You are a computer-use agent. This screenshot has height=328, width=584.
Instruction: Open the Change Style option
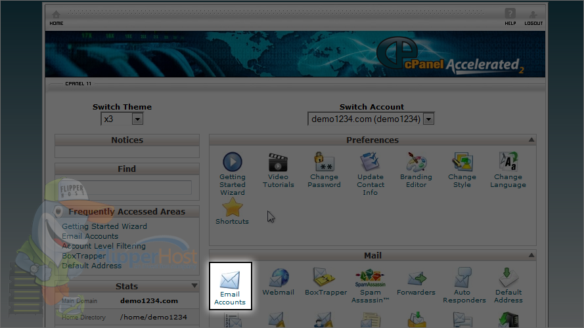point(462,170)
